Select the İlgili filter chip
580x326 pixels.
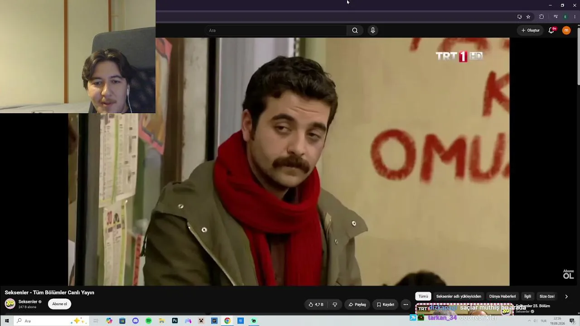click(x=528, y=297)
